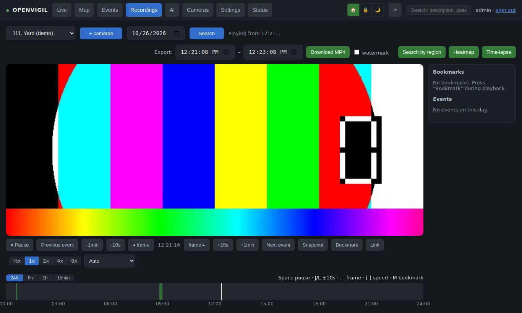
Task: Choose 8x playback speed
Action: pyautogui.click(x=74, y=261)
